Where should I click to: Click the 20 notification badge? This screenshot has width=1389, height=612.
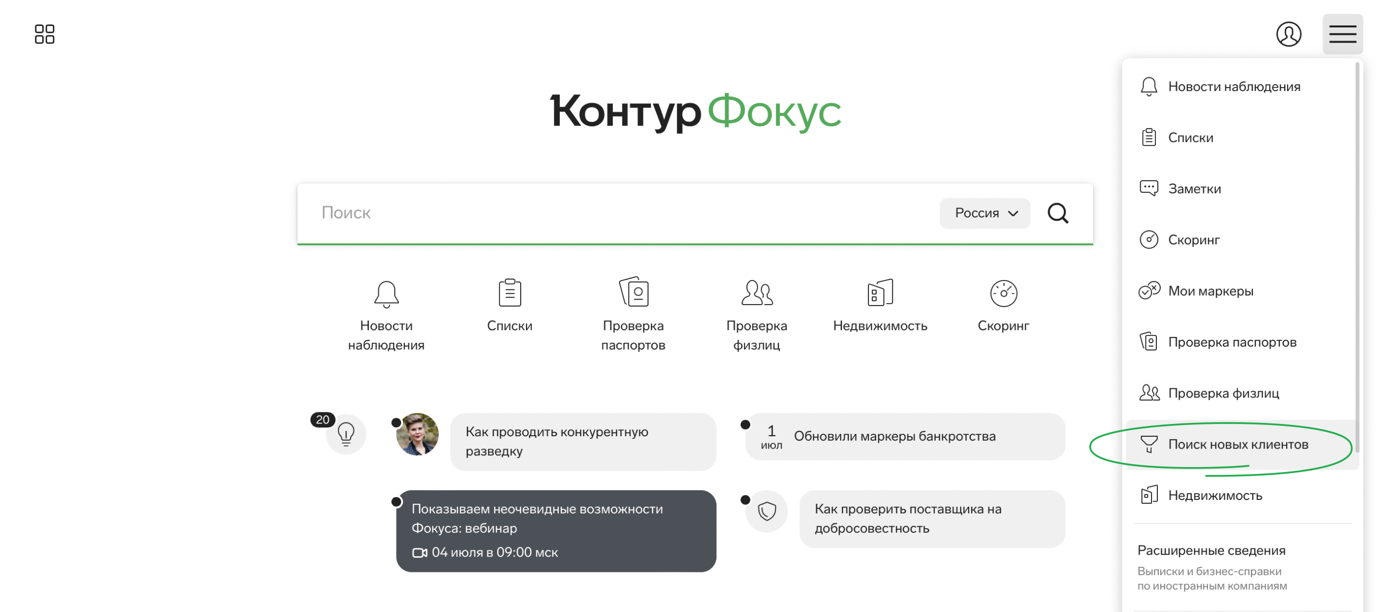322,420
